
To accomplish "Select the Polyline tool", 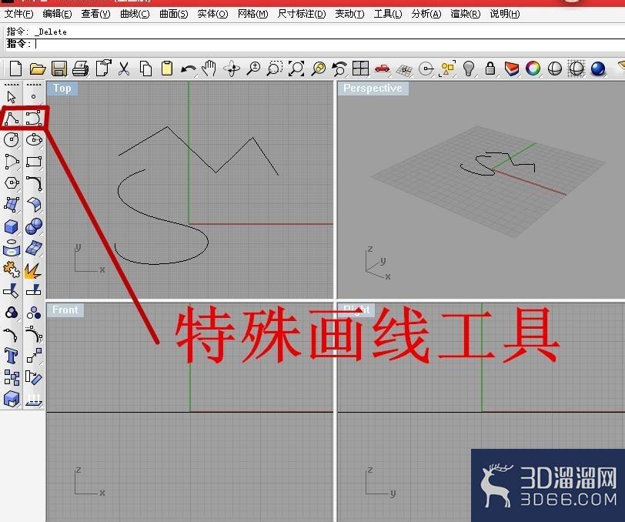I will (12, 119).
